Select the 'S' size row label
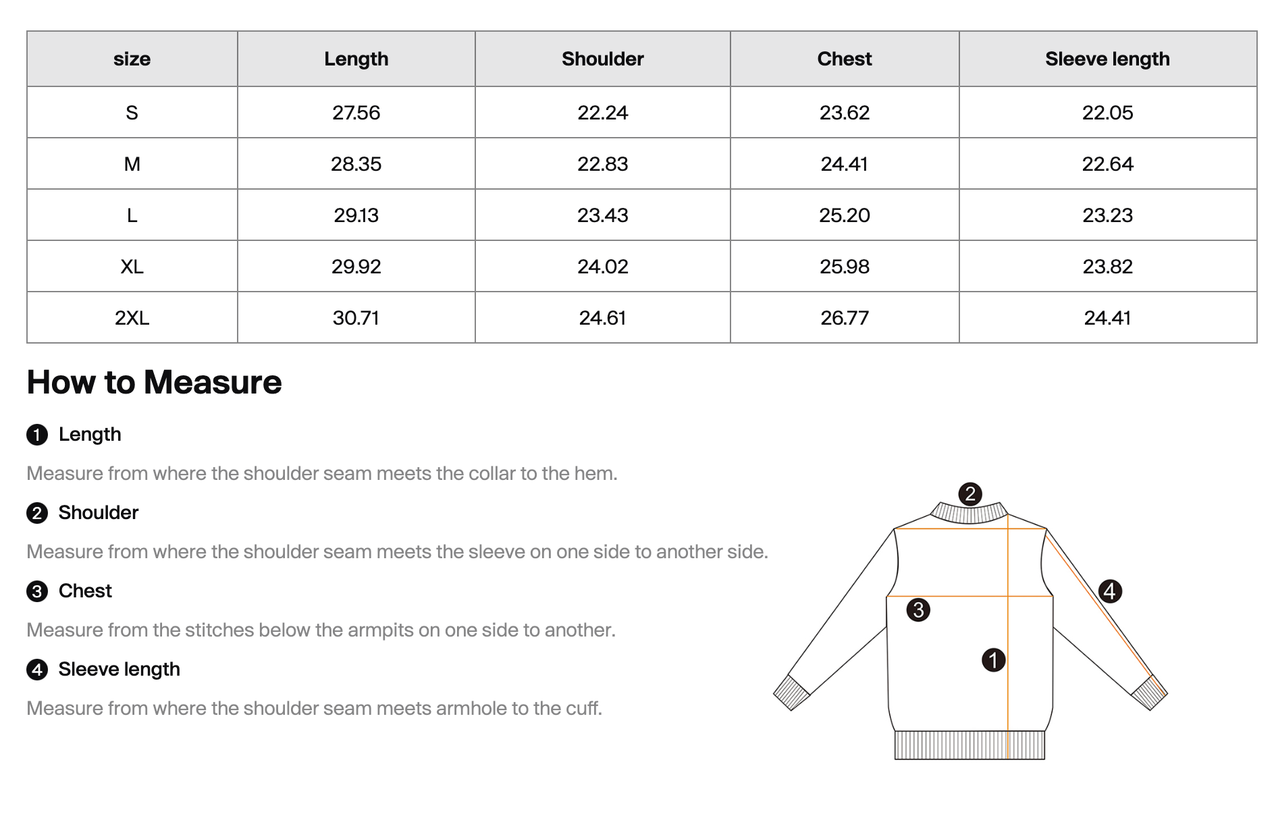The width and height of the screenshot is (1276, 837). [x=132, y=113]
